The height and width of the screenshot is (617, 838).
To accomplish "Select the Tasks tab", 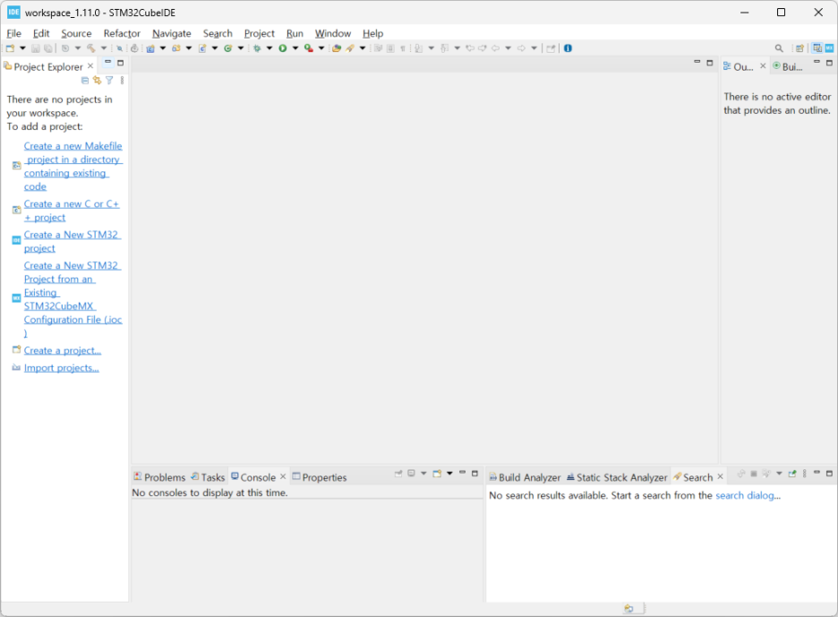I will (208, 477).
